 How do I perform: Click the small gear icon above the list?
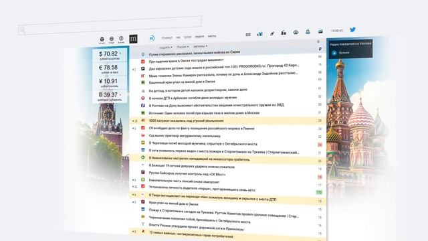point(318,42)
